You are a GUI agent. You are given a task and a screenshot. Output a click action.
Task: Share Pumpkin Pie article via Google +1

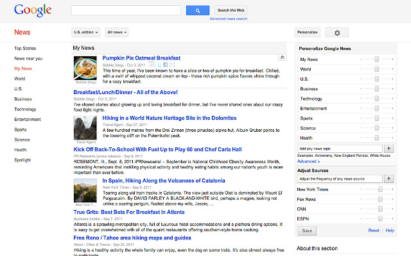[x=152, y=65]
